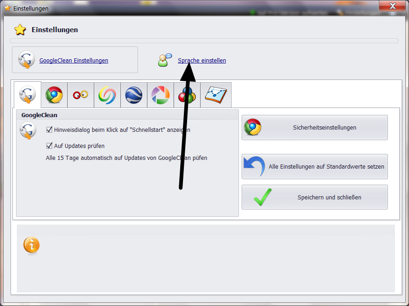This screenshot has width=409, height=306.
Task: Select the Picasa tab
Action: coord(160,95)
